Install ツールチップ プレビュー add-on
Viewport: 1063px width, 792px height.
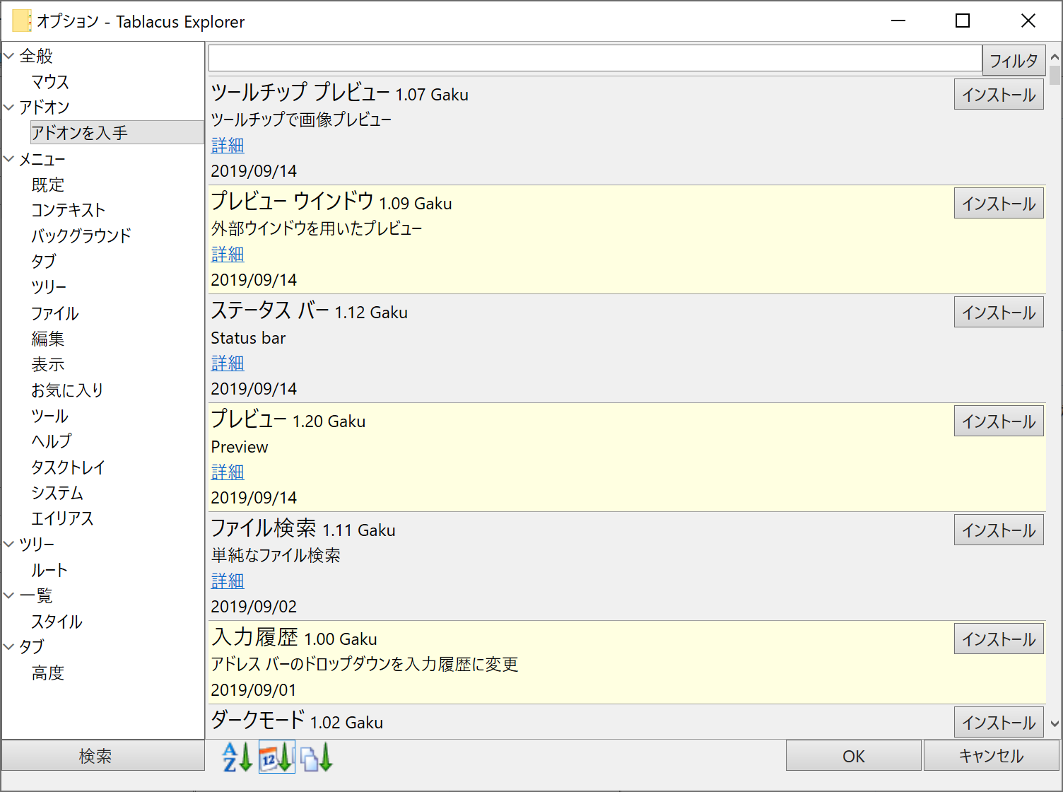tap(999, 95)
